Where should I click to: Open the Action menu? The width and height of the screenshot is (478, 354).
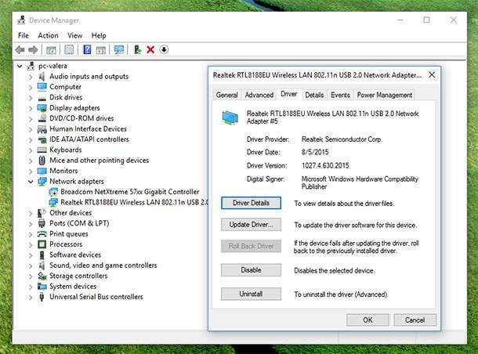(x=48, y=35)
